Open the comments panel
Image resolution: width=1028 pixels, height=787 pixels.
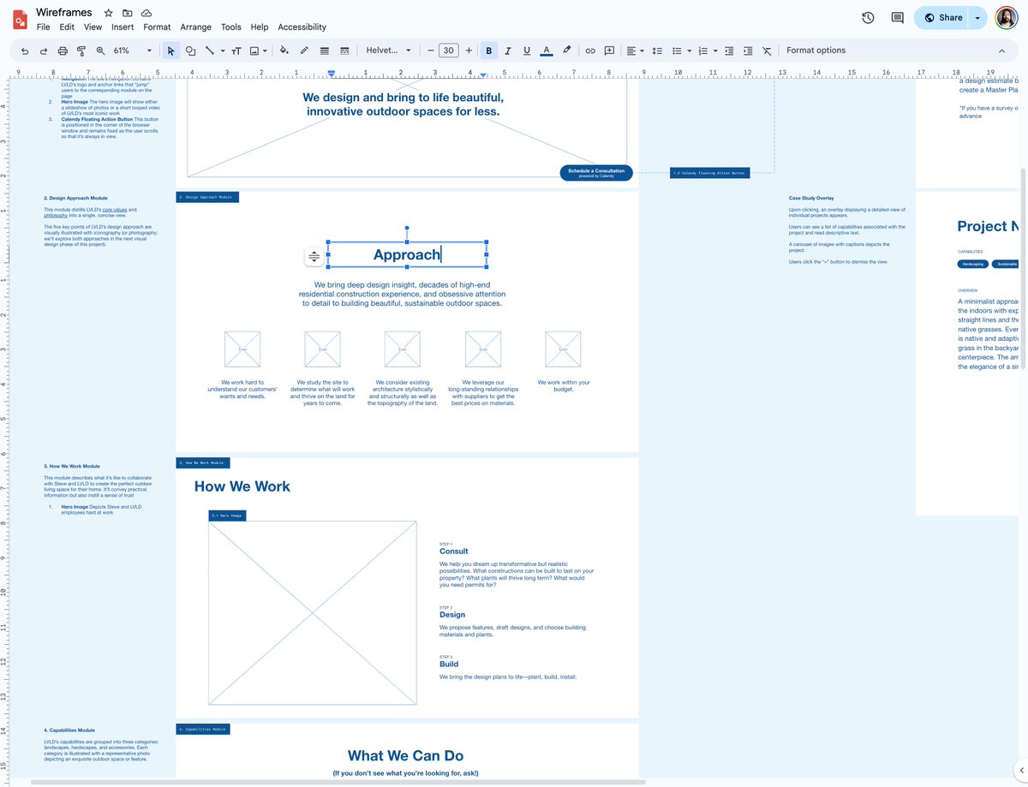coord(895,17)
